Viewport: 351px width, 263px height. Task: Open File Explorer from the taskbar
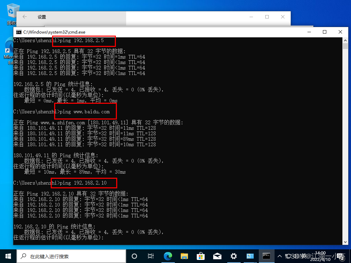pyautogui.click(x=184, y=256)
